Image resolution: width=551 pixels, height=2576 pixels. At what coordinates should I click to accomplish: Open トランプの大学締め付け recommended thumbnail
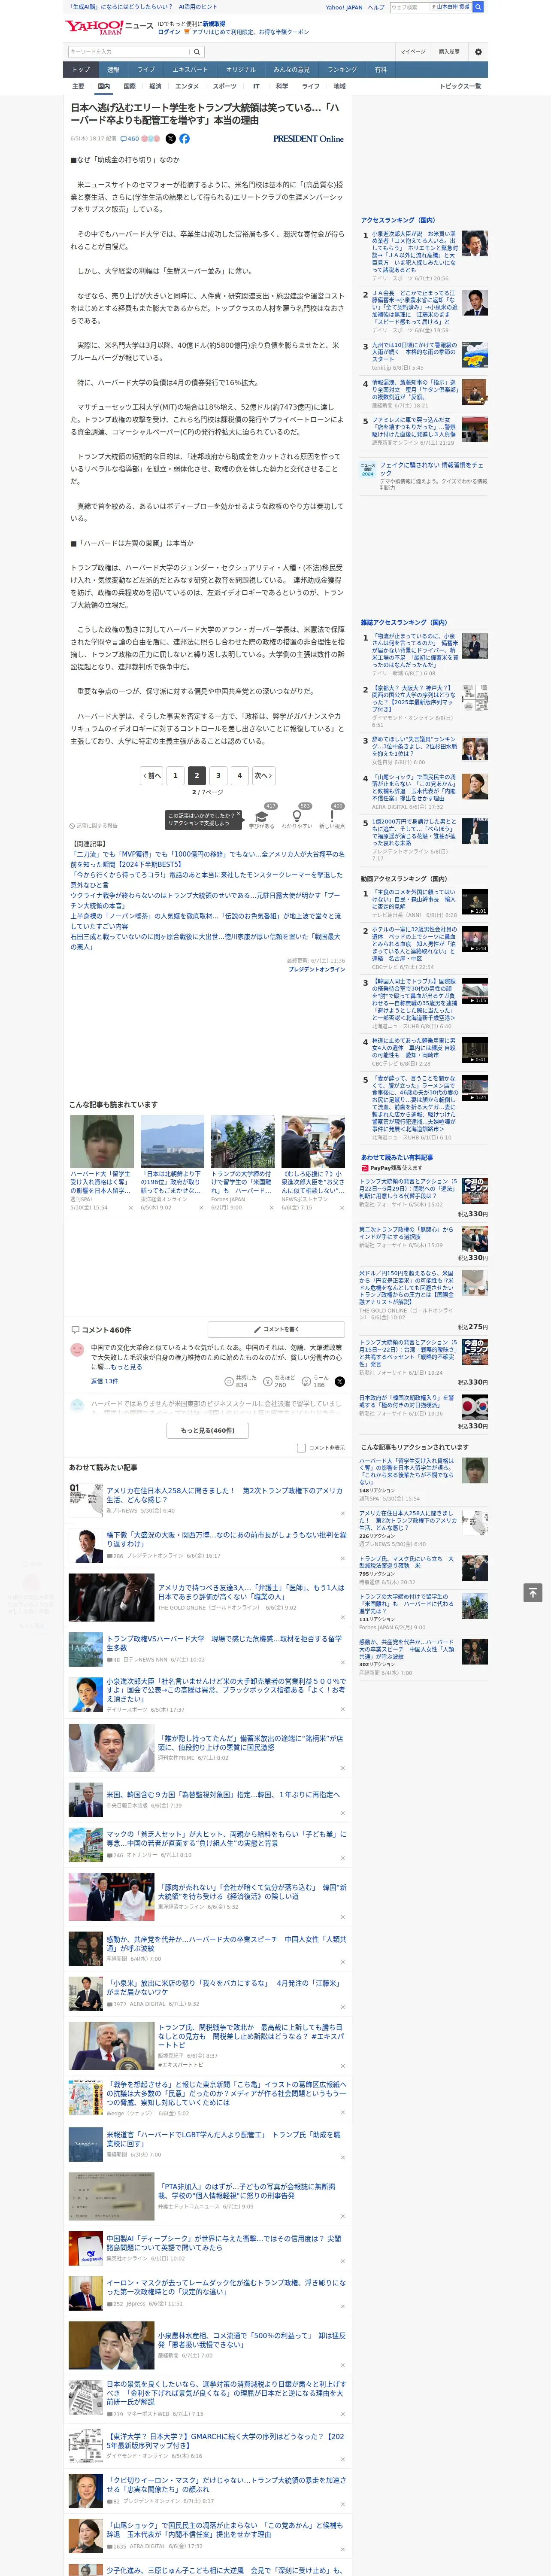[242, 1142]
